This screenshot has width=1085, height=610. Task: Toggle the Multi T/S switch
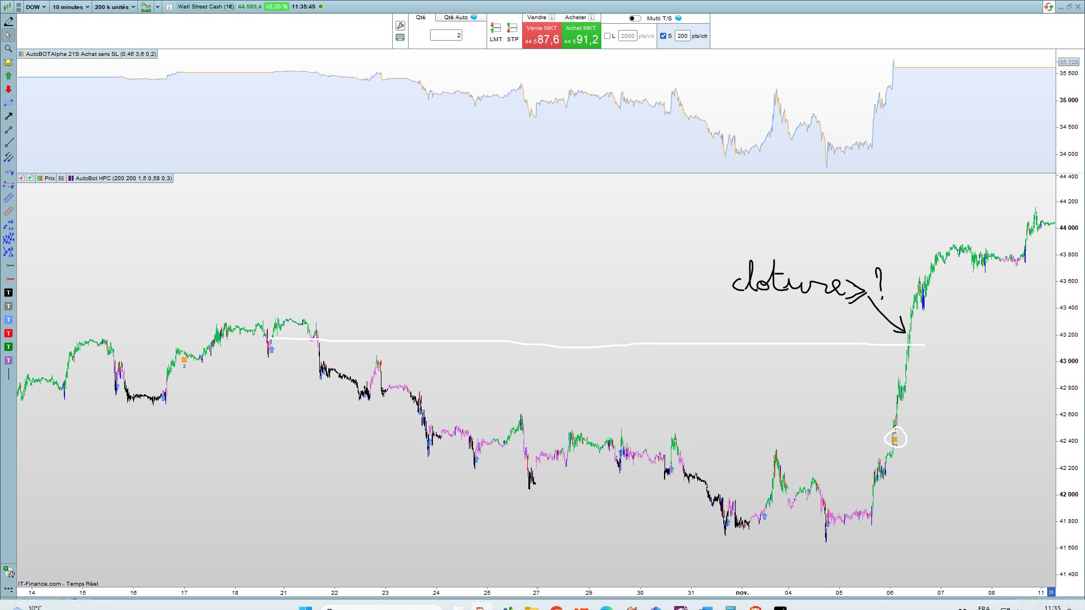(635, 18)
